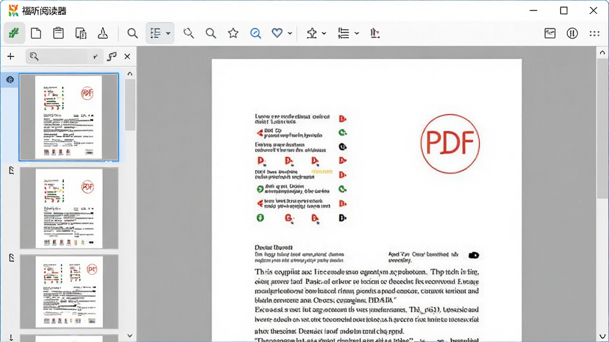Select the second page thumbnail

point(69,208)
